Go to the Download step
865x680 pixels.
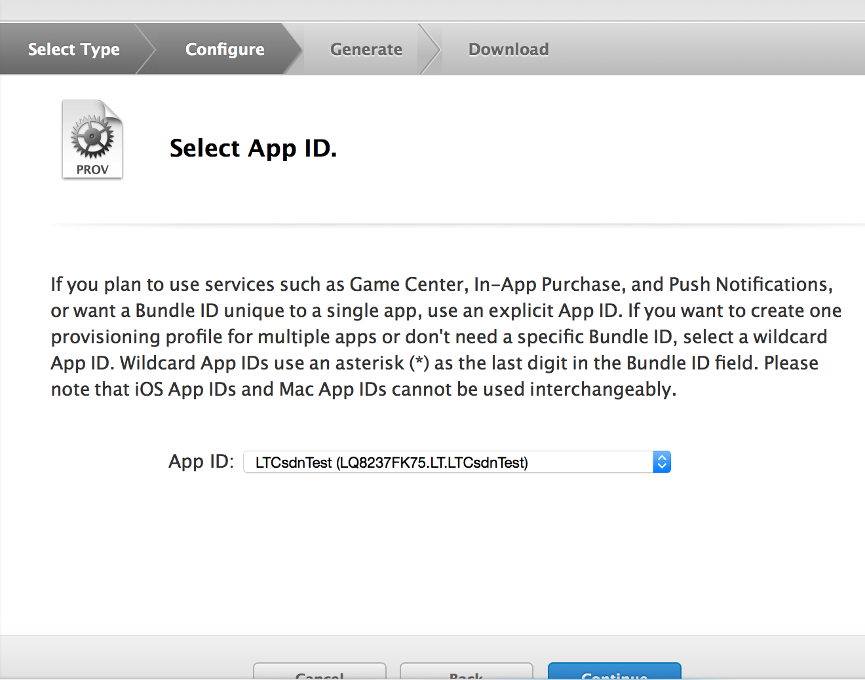509,49
